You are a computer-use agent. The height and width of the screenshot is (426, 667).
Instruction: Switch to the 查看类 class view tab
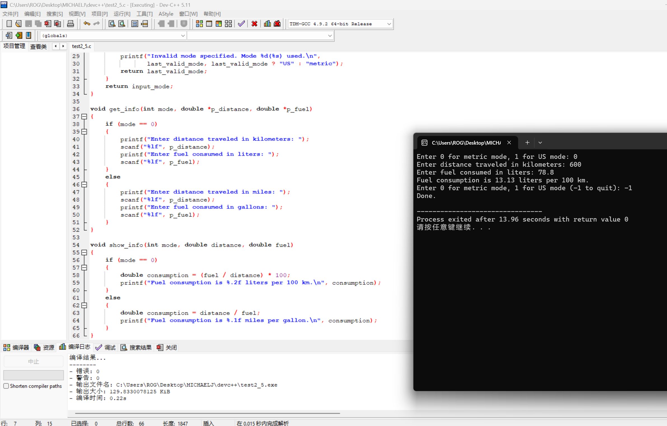click(x=38, y=46)
